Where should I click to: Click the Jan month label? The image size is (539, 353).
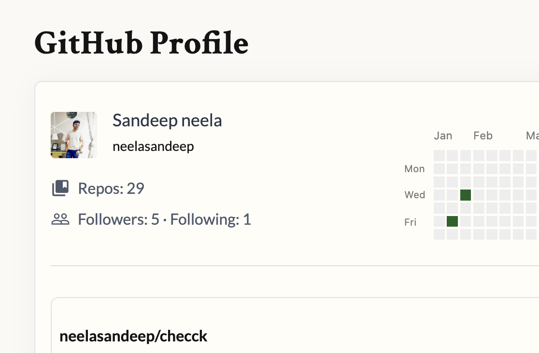(443, 136)
